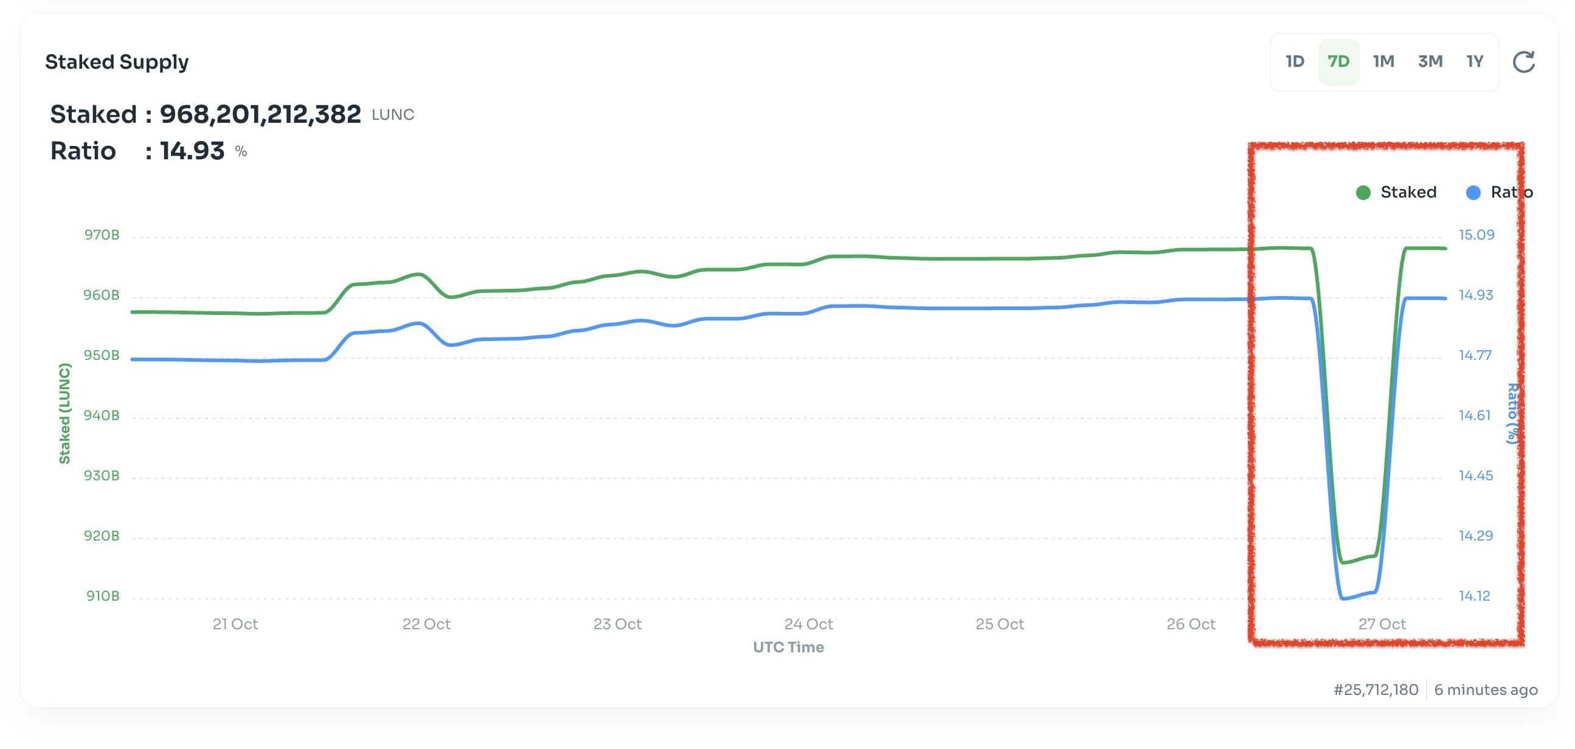Screen dimensions: 1575x749
Task: Click the 27 Oct axis label
Action: coord(1382,624)
